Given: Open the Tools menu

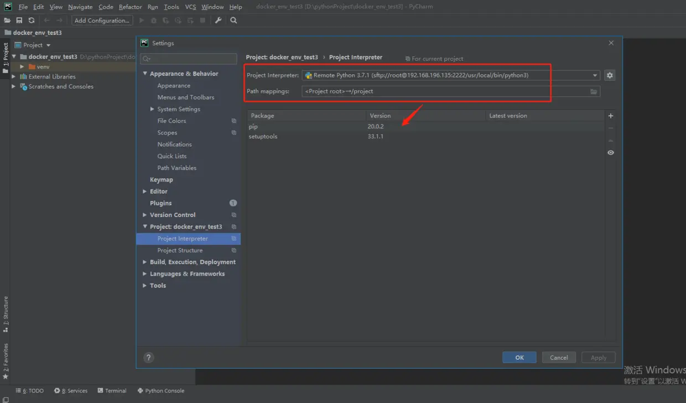Looking at the screenshot, I should point(171,7).
